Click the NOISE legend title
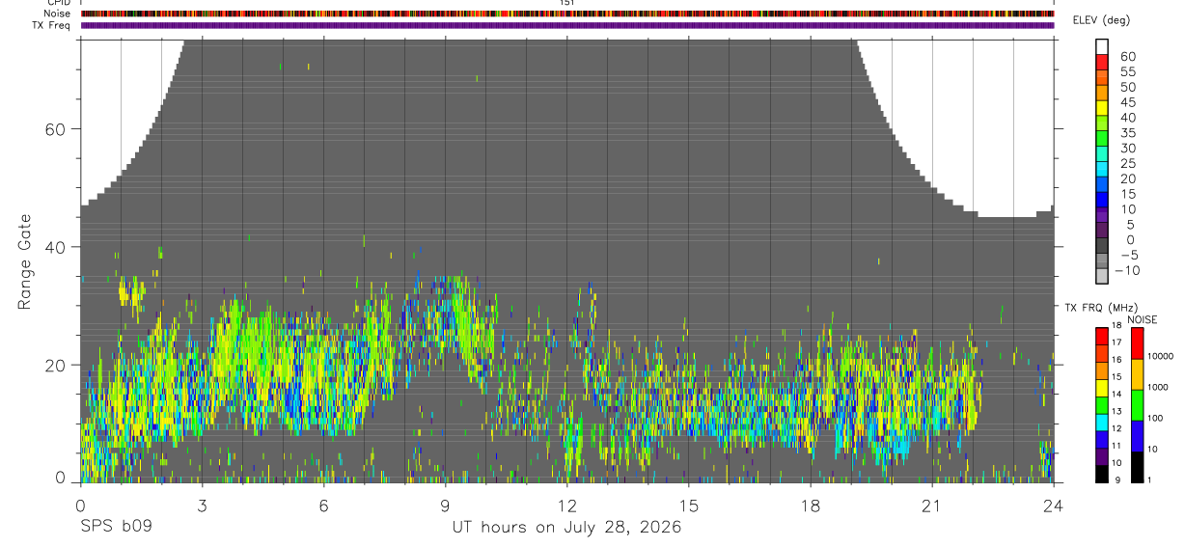The width and height of the screenshot is (1185, 547). click(1142, 319)
